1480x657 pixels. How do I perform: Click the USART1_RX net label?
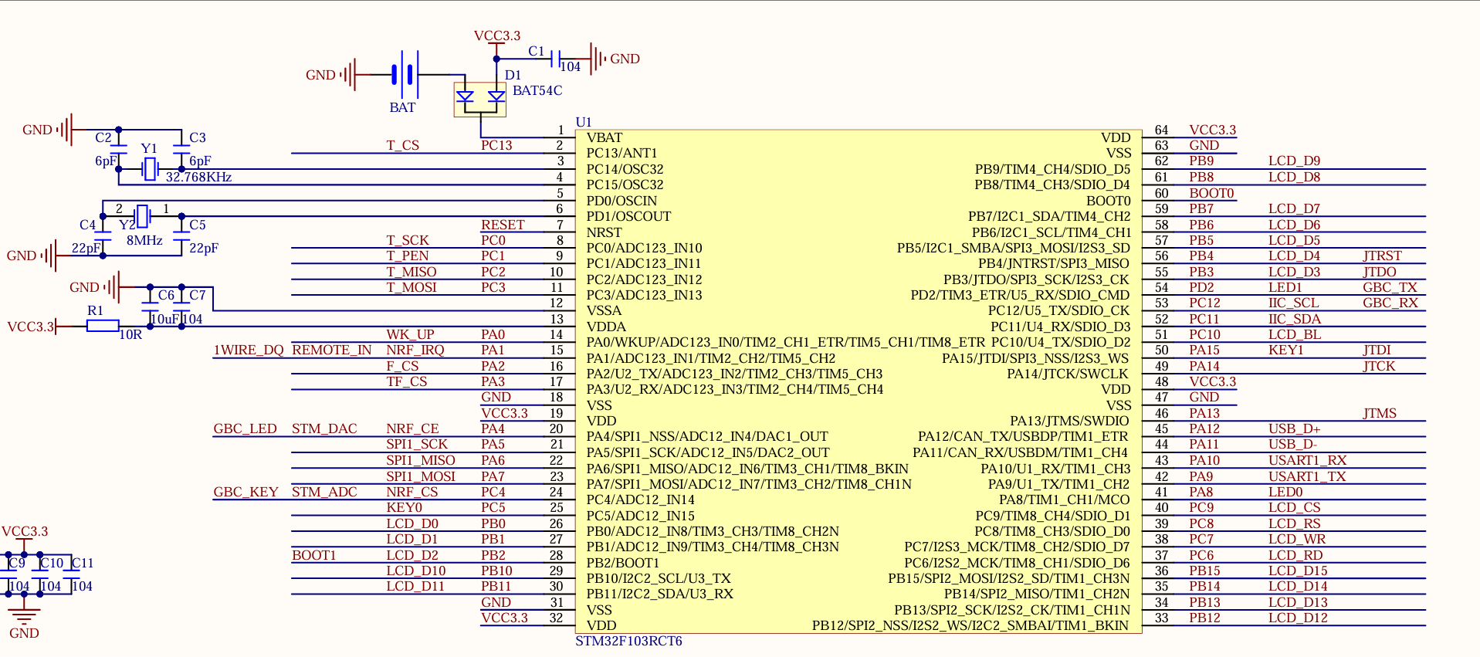click(1308, 460)
